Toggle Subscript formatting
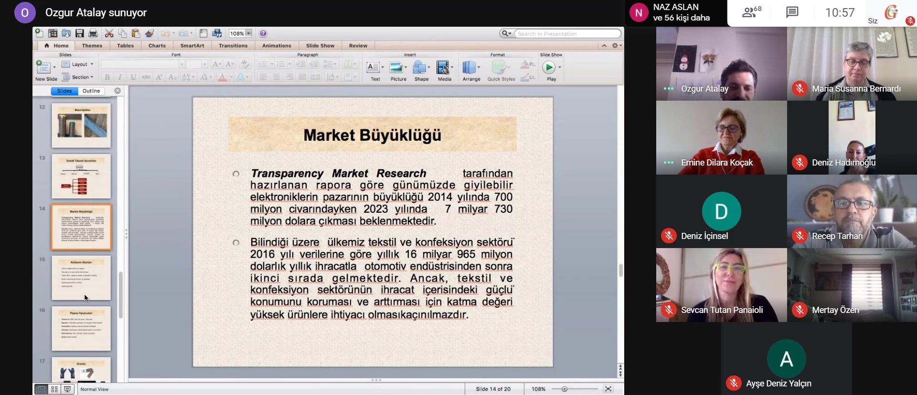Screen dimensions: 917x395 (x=173, y=77)
